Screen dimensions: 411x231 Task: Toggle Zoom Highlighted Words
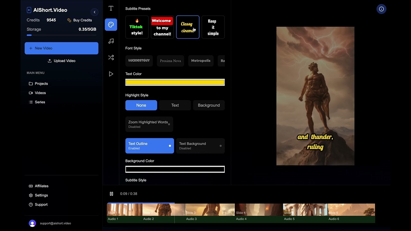(x=149, y=124)
